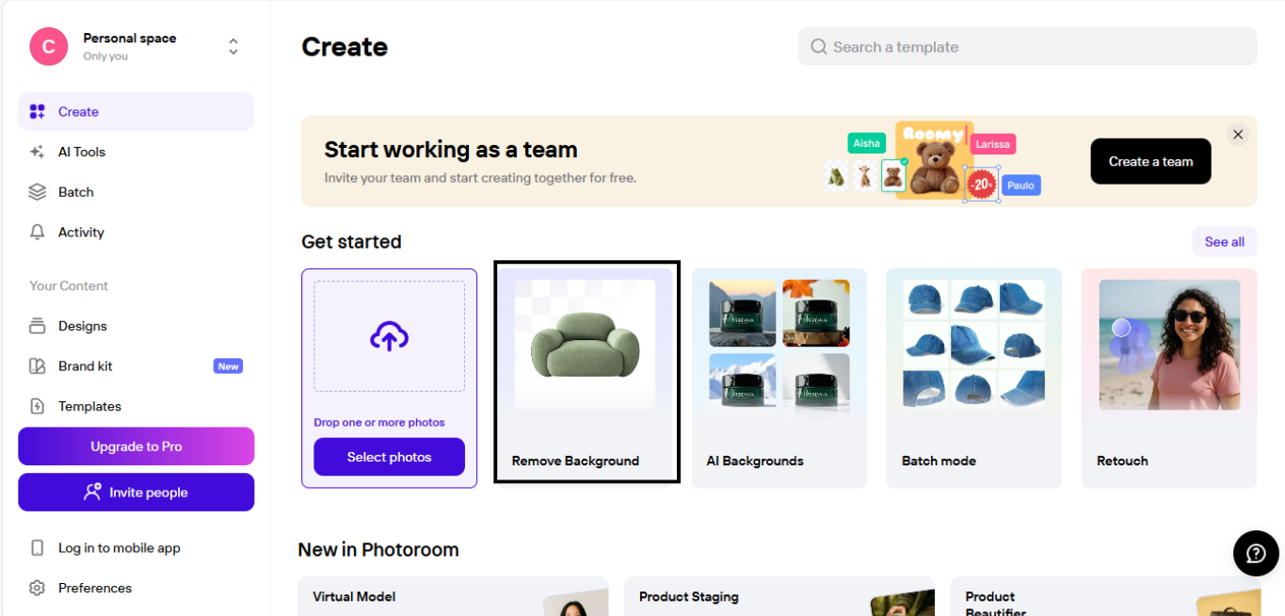This screenshot has width=1285, height=616.
Task: Dismiss the team invitation banner
Action: point(1238,135)
